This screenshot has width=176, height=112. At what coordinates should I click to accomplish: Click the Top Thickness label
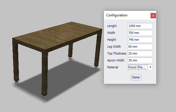[117, 53]
